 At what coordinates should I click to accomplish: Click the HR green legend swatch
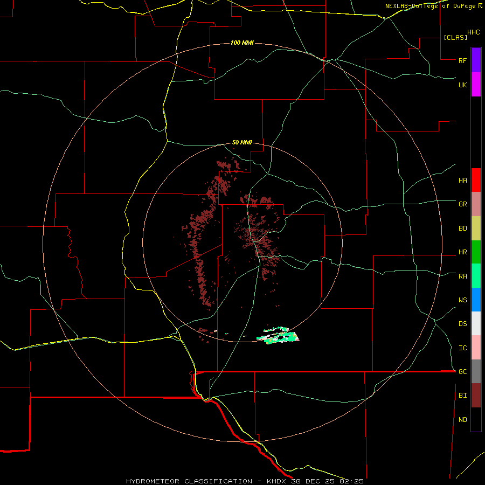click(476, 252)
